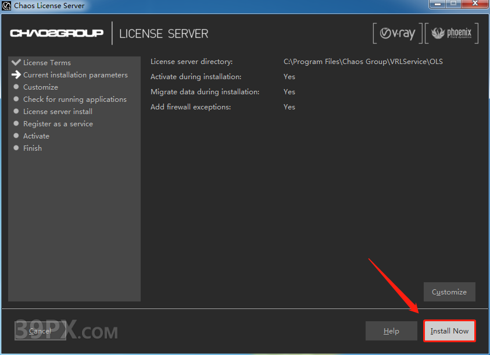Click the LICENSE SERVER heading text
The width and height of the screenshot is (490, 355).
coord(164,34)
